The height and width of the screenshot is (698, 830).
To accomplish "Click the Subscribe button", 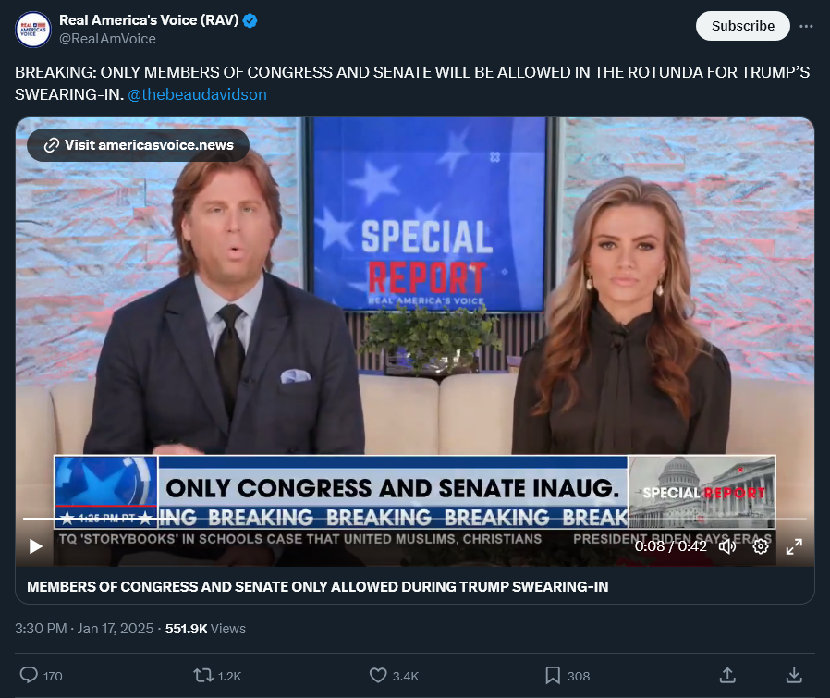I will (743, 26).
